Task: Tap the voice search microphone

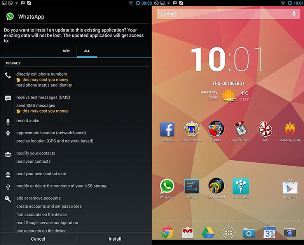Action: [x=294, y=14]
